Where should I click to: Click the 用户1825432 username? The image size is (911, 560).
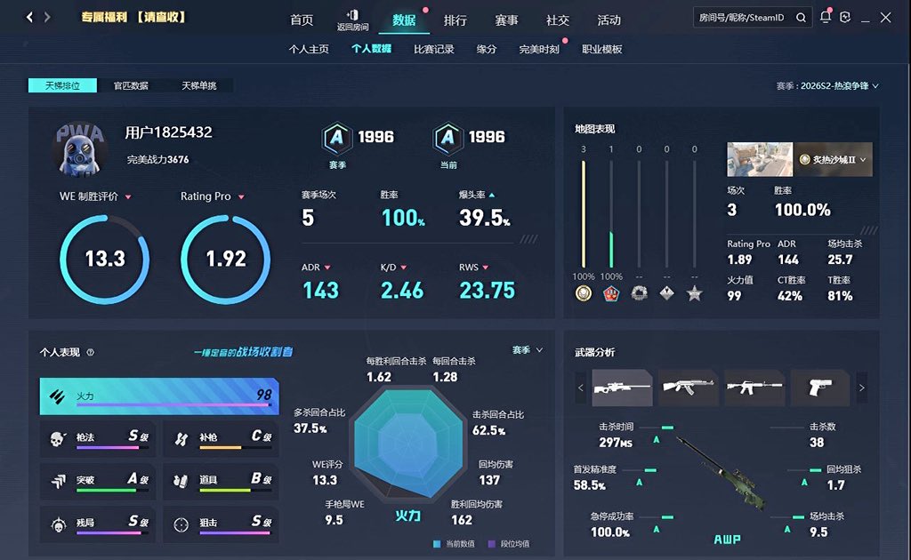tap(168, 132)
